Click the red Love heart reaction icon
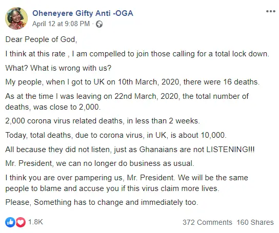 [x=21, y=222]
